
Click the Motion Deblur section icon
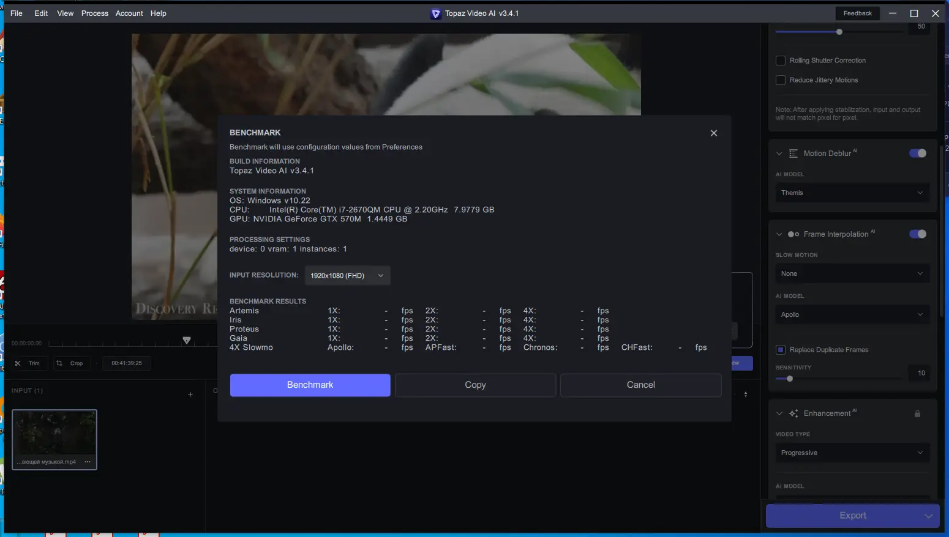[793, 154]
